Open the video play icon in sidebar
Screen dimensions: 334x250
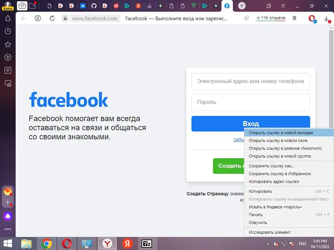pyautogui.click(x=8, y=57)
